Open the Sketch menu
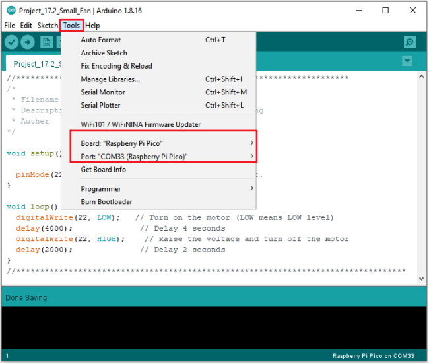Viewport: 429px width, 364px height. point(48,26)
